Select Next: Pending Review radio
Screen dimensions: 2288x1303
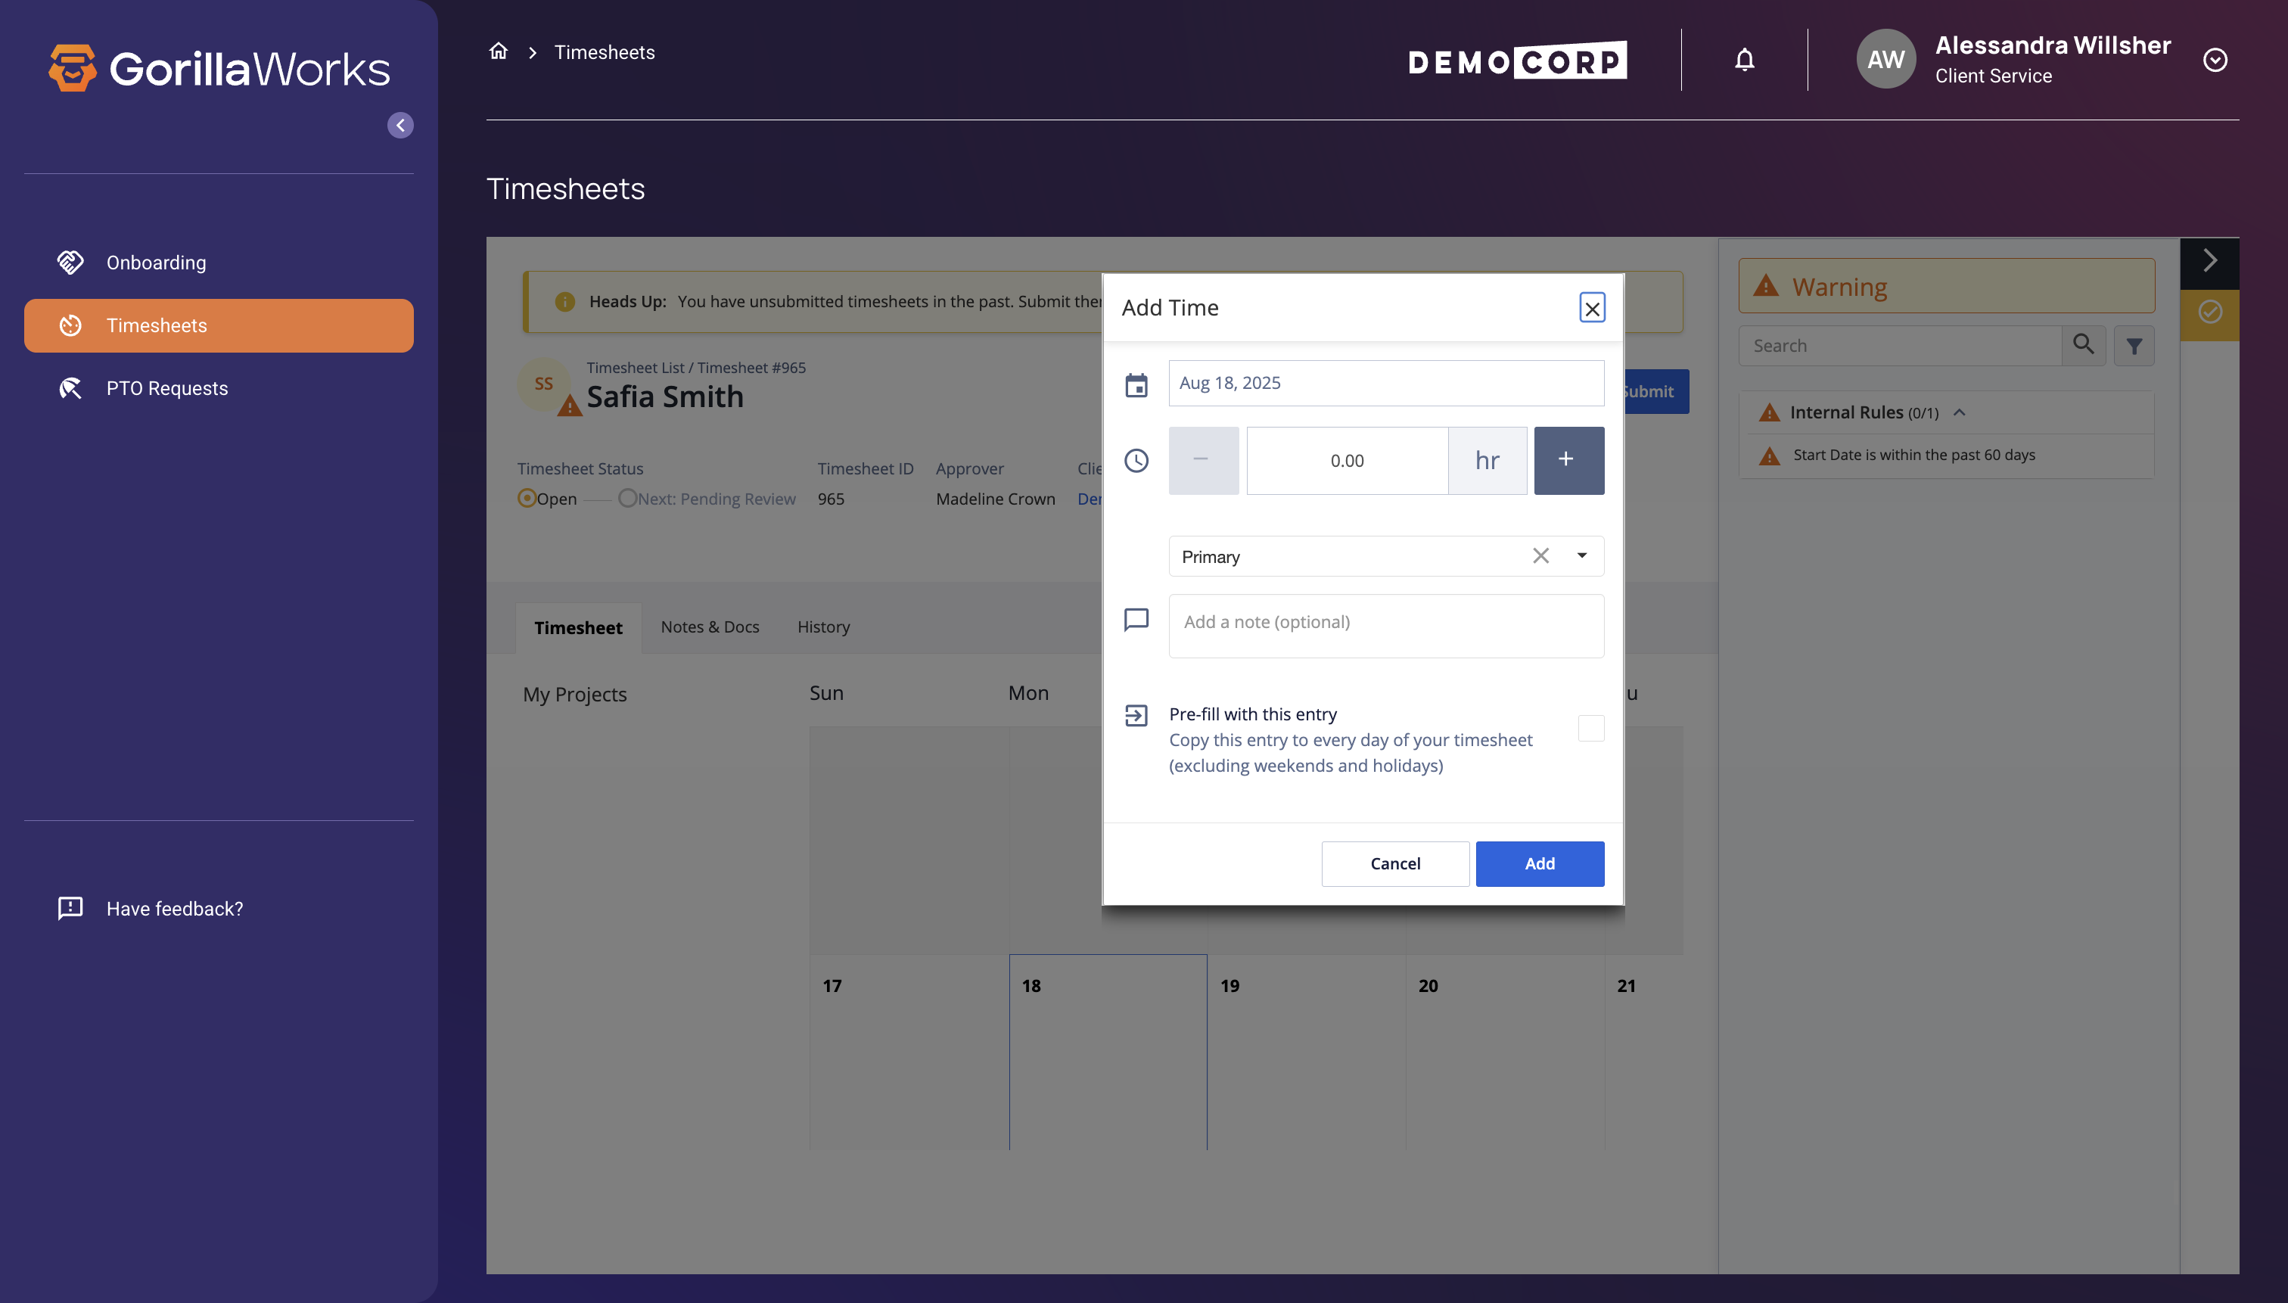(x=627, y=499)
